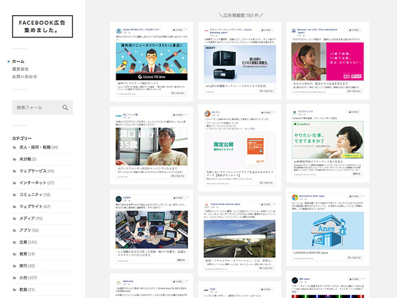Click 詳しくはこちら button on Canon printer ad
397x298 pixels.
click(267, 91)
